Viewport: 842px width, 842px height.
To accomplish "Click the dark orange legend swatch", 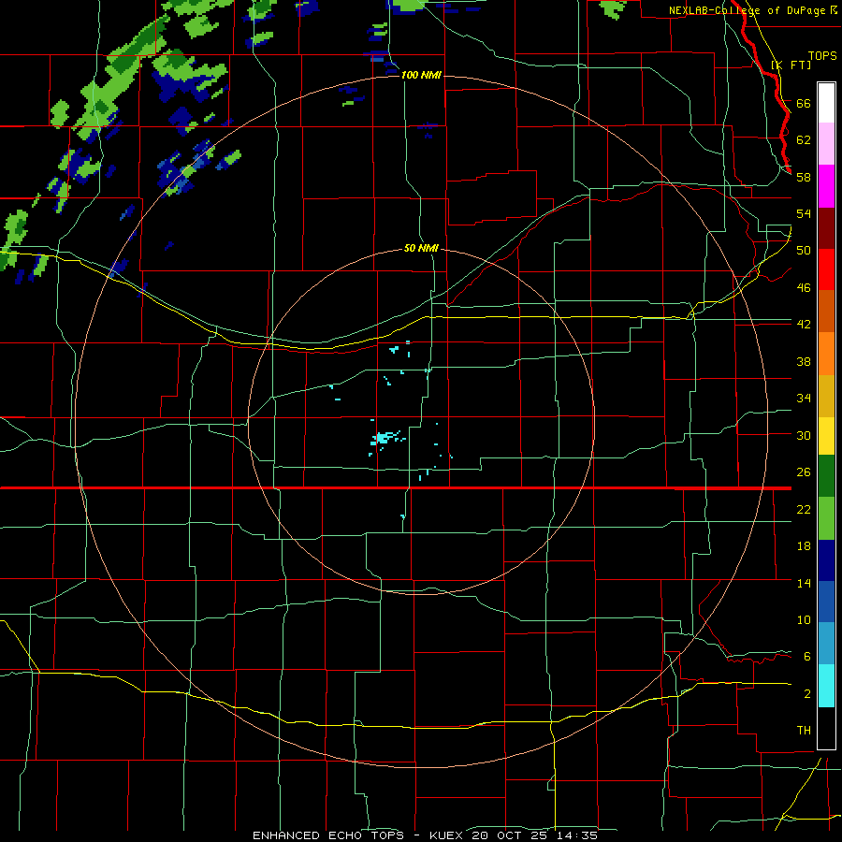I will [x=826, y=311].
